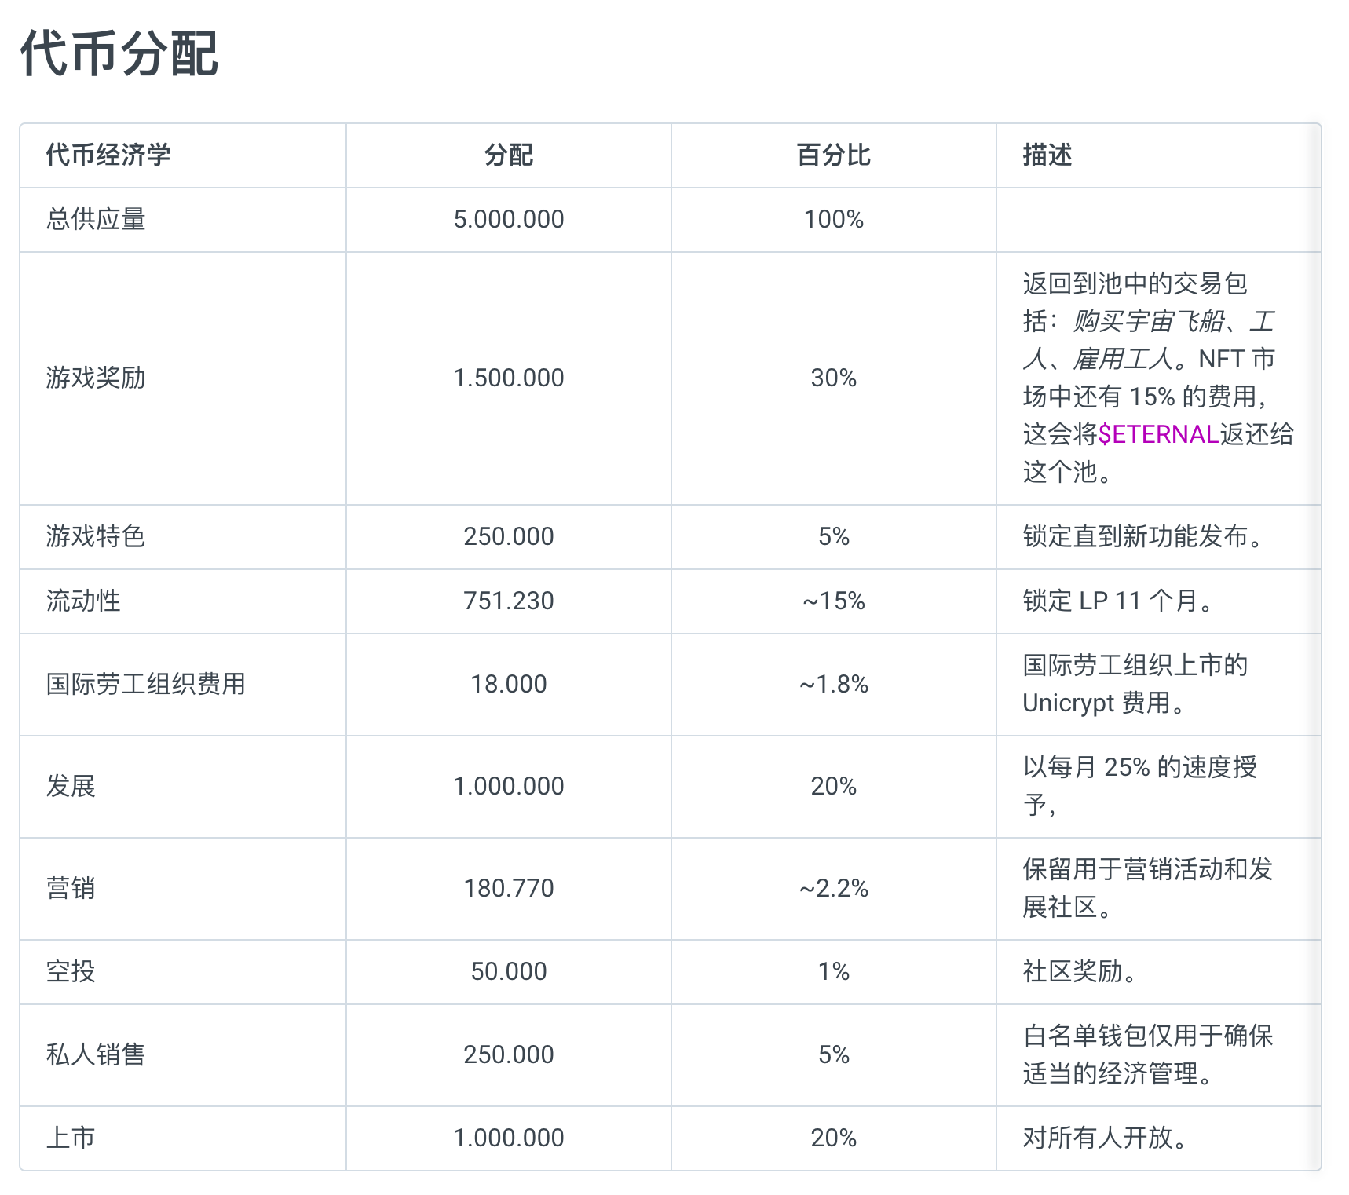
Task: Click the 游戏特色 row label
Action: (x=96, y=536)
